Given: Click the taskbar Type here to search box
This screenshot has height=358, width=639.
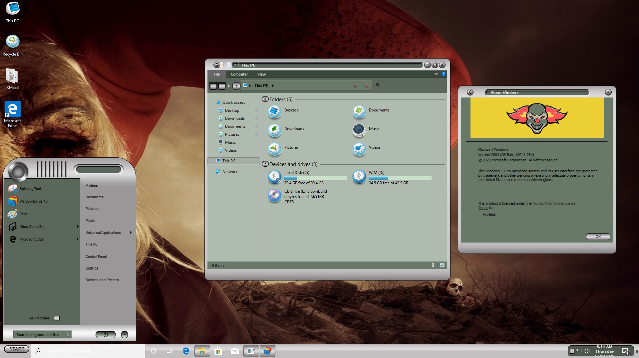Looking at the screenshot, I should (x=88, y=351).
